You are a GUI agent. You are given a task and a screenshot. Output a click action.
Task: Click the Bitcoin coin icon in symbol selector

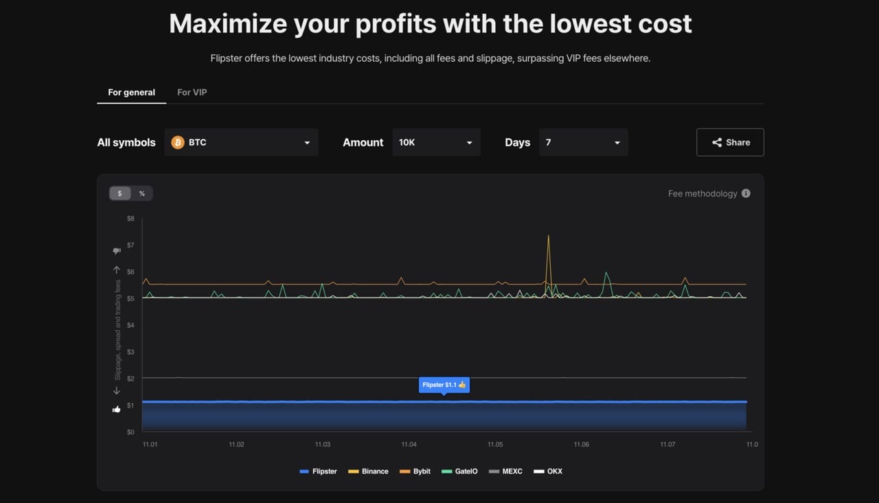click(x=178, y=142)
